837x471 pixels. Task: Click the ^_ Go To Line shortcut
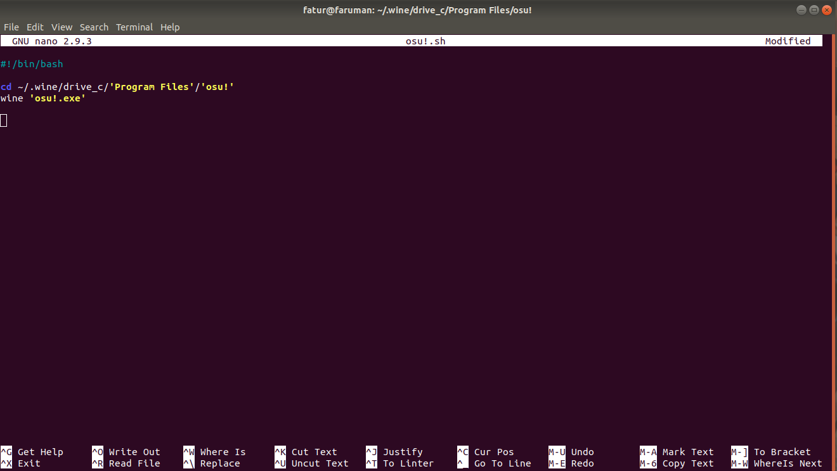pos(494,463)
